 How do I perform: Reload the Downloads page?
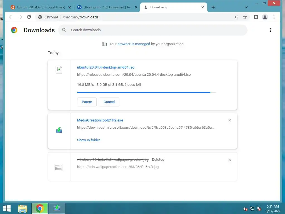(29, 17)
